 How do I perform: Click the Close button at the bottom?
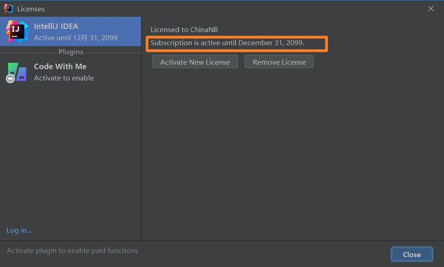click(x=411, y=254)
